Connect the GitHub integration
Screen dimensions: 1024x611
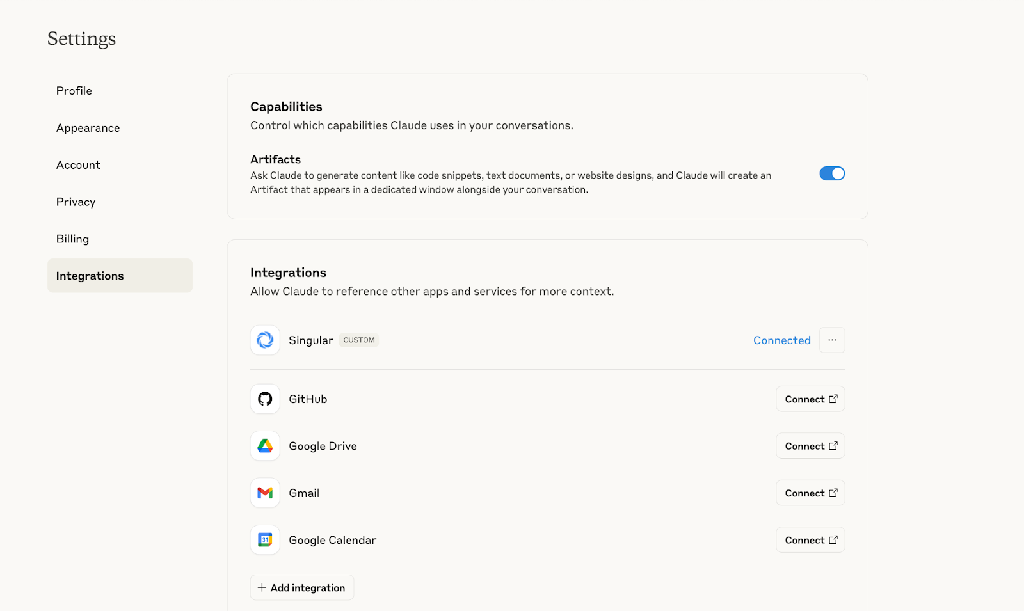point(810,399)
